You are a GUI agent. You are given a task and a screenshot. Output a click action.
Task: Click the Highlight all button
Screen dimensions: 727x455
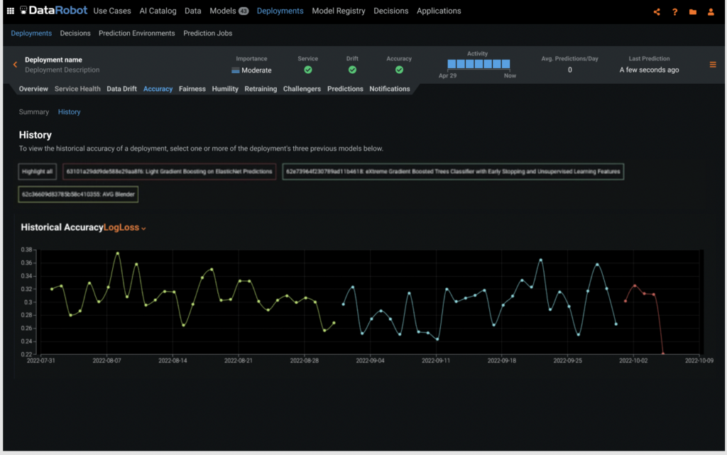[37, 171]
